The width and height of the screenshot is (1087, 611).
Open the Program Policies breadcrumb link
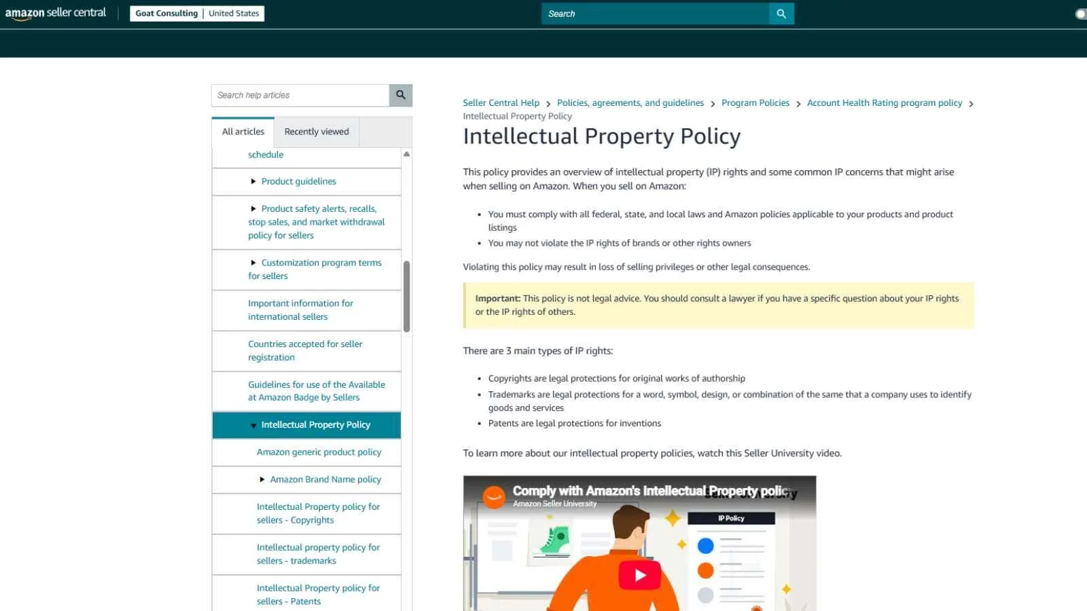point(755,103)
